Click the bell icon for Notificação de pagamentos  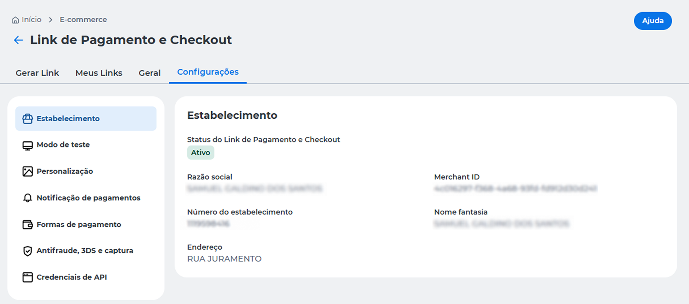[x=28, y=198]
